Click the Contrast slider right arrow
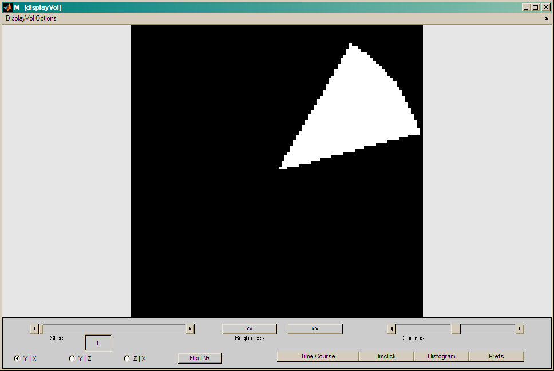Image resolution: width=554 pixels, height=371 pixels. (x=520, y=329)
